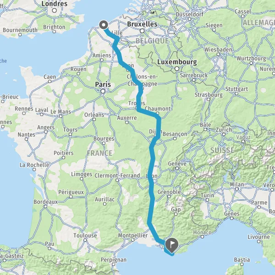Click the Strasbourg label on the map

coord(209,95)
